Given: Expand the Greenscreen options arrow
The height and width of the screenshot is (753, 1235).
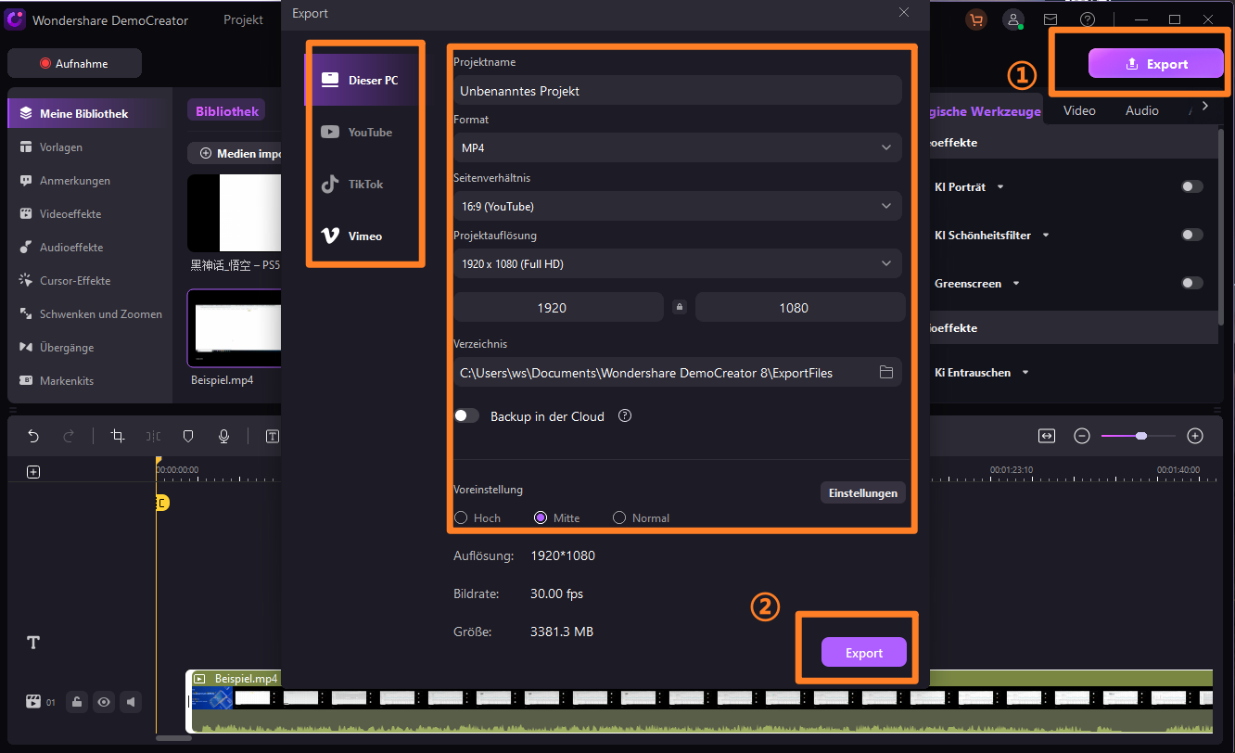Looking at the screenshot, I should coord(1016,284).
